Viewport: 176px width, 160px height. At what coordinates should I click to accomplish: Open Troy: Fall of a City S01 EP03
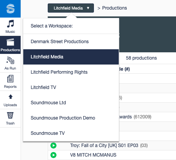pos(104,145)
